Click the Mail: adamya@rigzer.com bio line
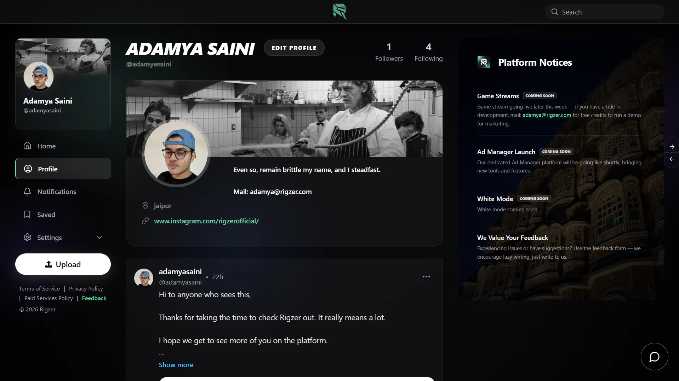 point(273,192)
